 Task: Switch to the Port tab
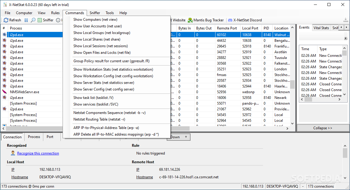click(x=50, y=137)
